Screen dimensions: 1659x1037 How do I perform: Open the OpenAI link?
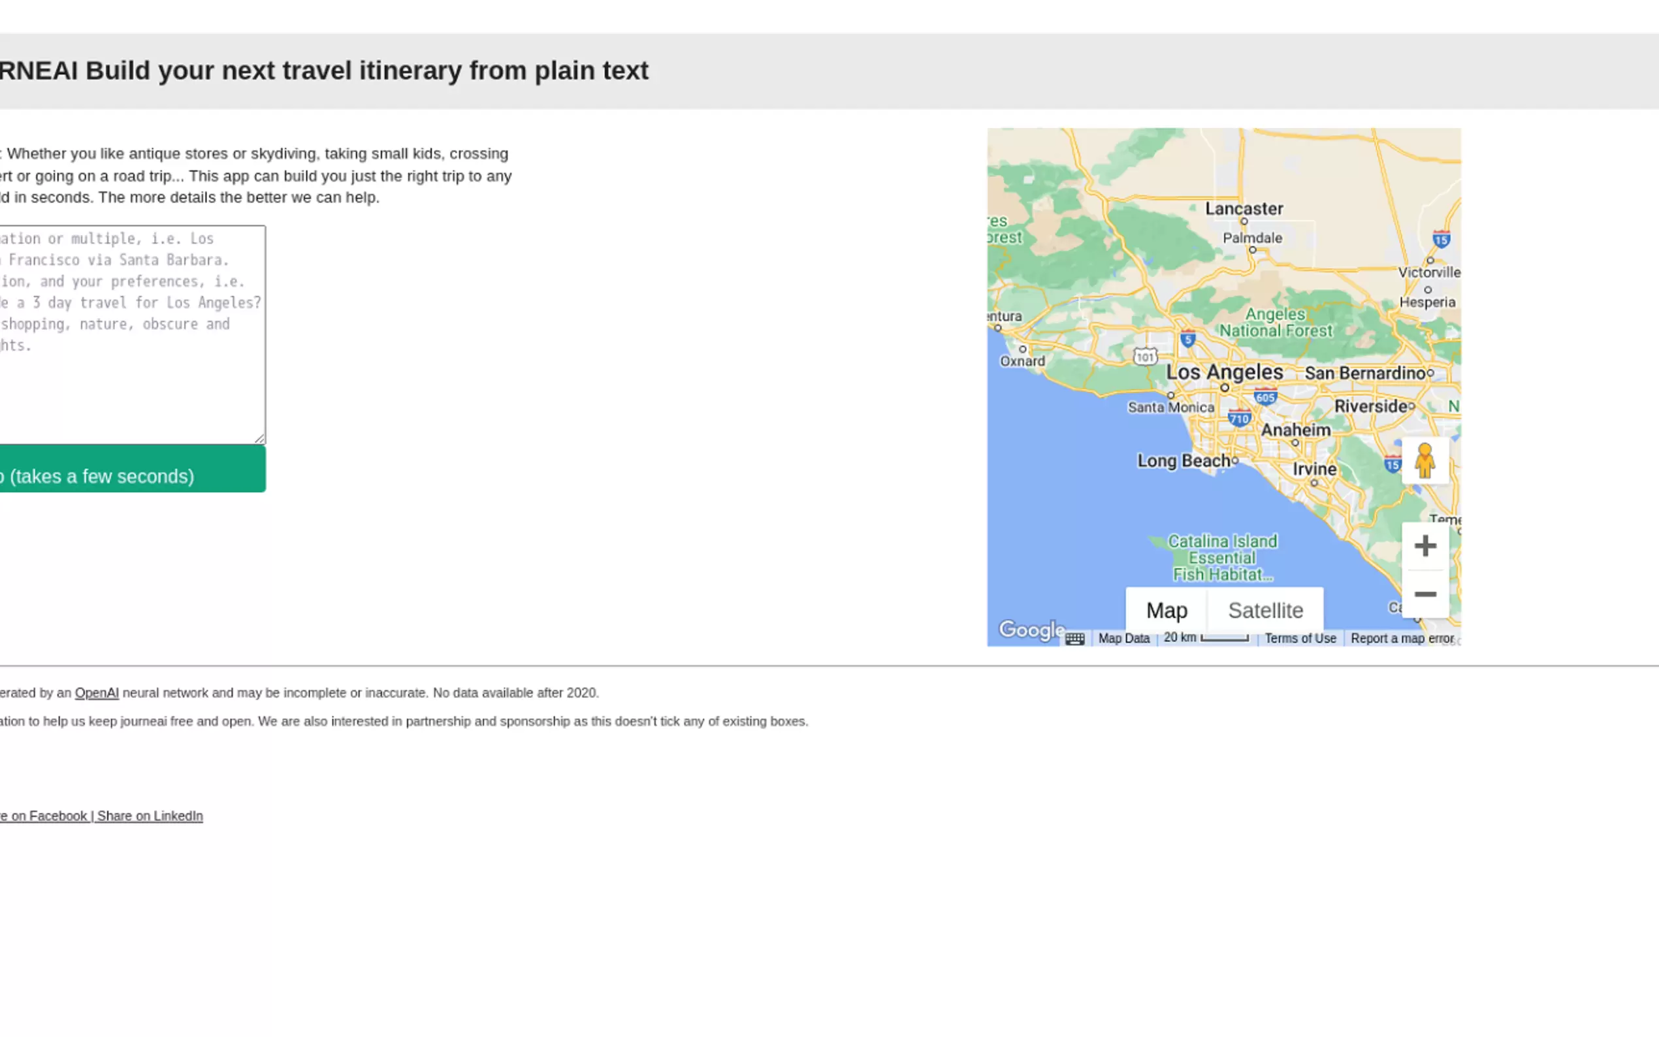[x=97, y=693]
